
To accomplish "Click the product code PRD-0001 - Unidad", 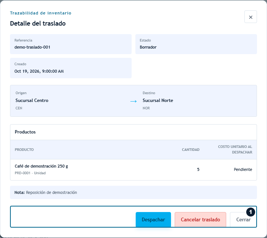I will tap(30, 173).
